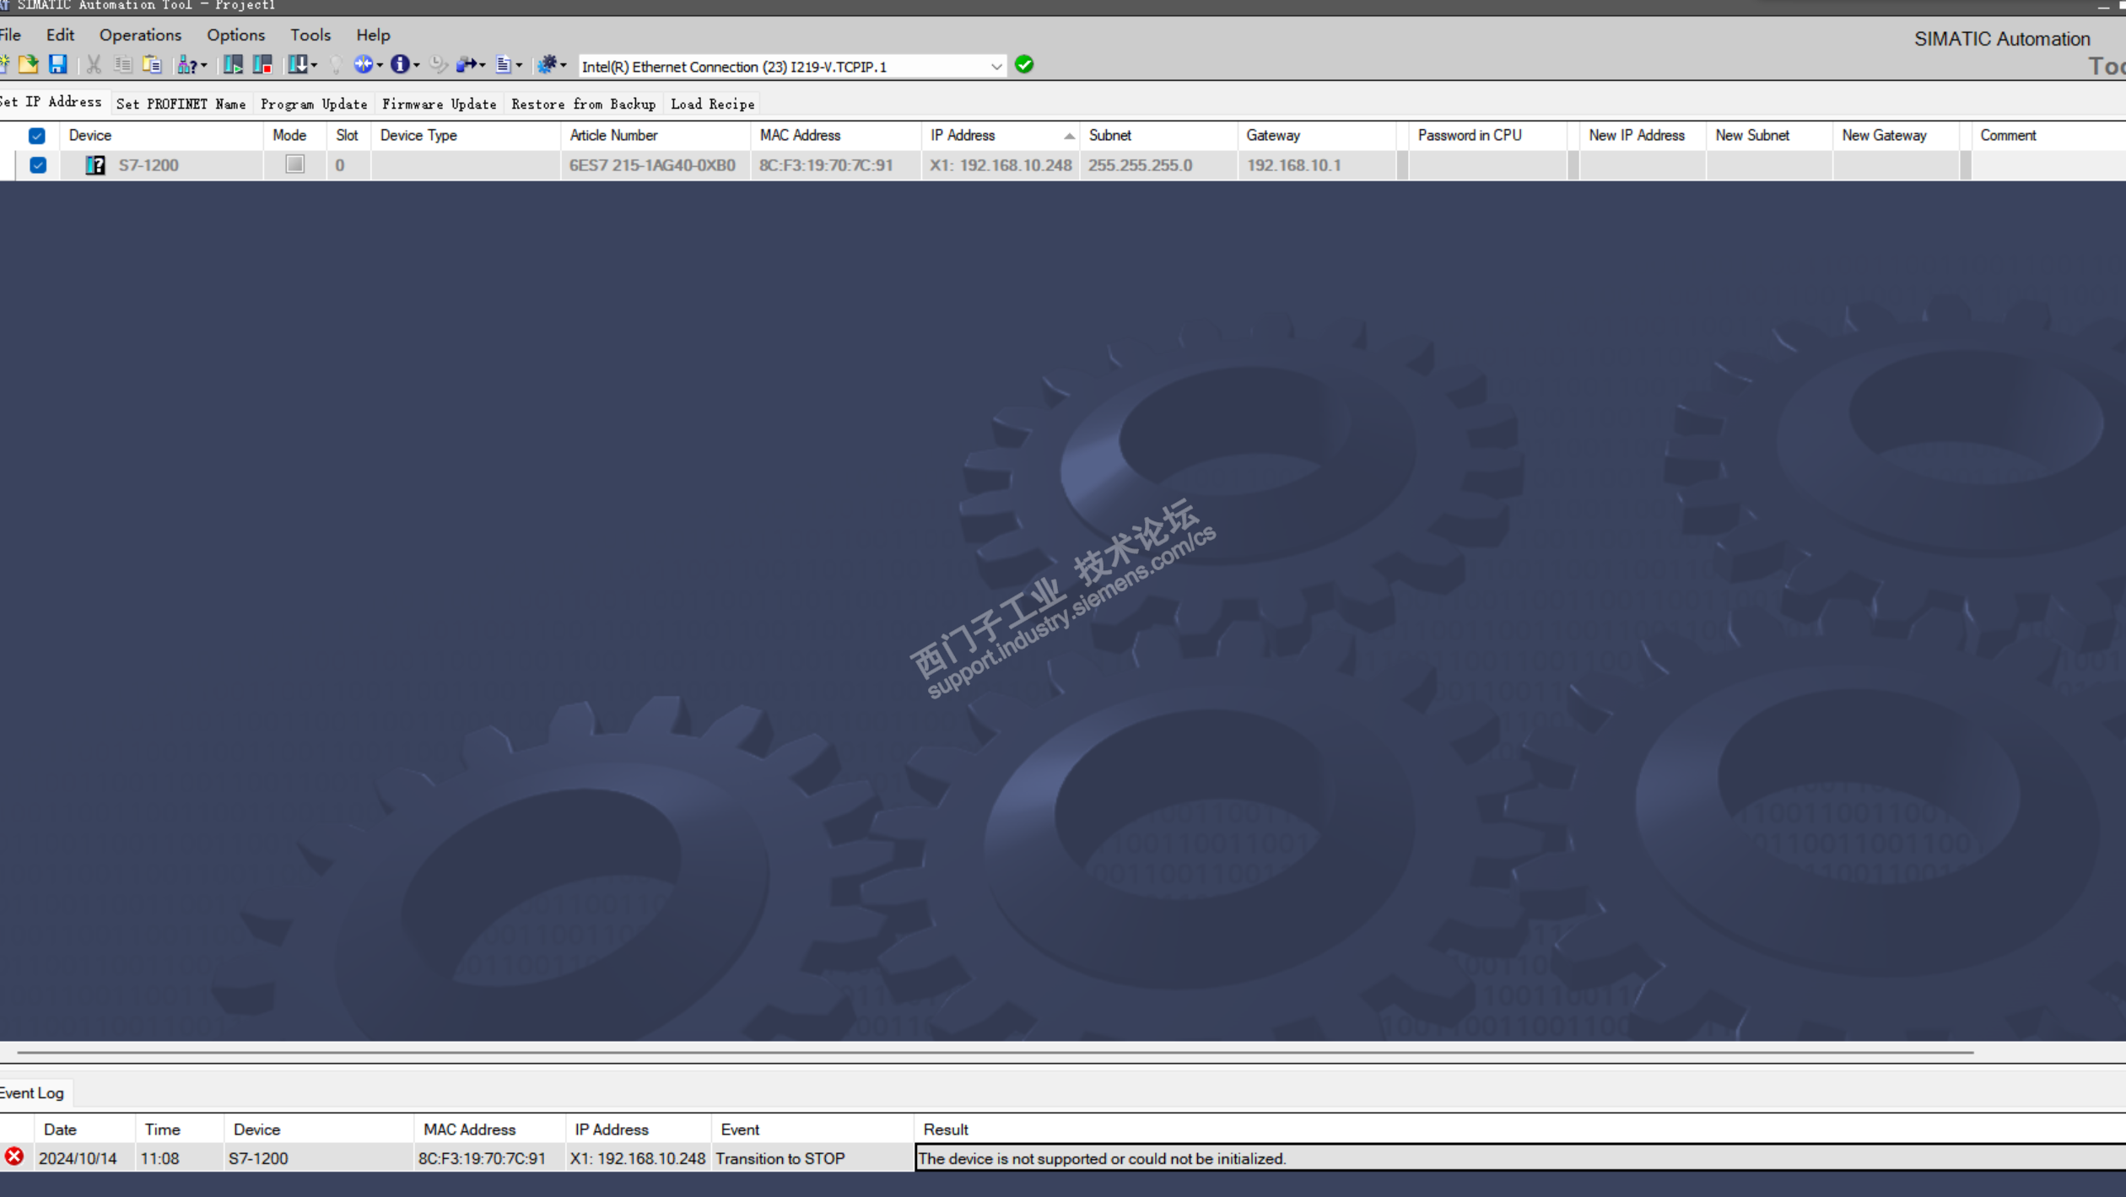Select the Event Log tab label
Viewport: 2126px width, 1197px height.
point(32,1093)
